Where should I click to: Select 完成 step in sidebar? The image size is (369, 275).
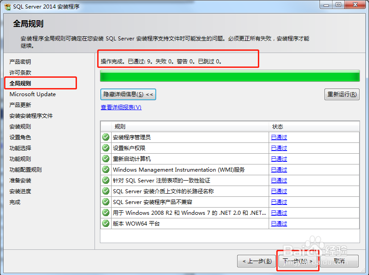point(14,202)
